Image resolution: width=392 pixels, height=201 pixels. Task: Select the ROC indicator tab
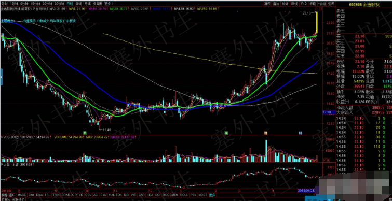pos(166,195)
